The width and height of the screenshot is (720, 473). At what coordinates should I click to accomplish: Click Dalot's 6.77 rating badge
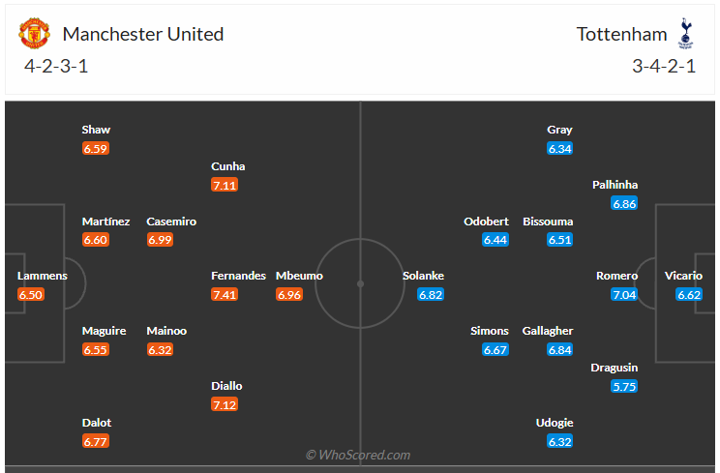[95, 441]
